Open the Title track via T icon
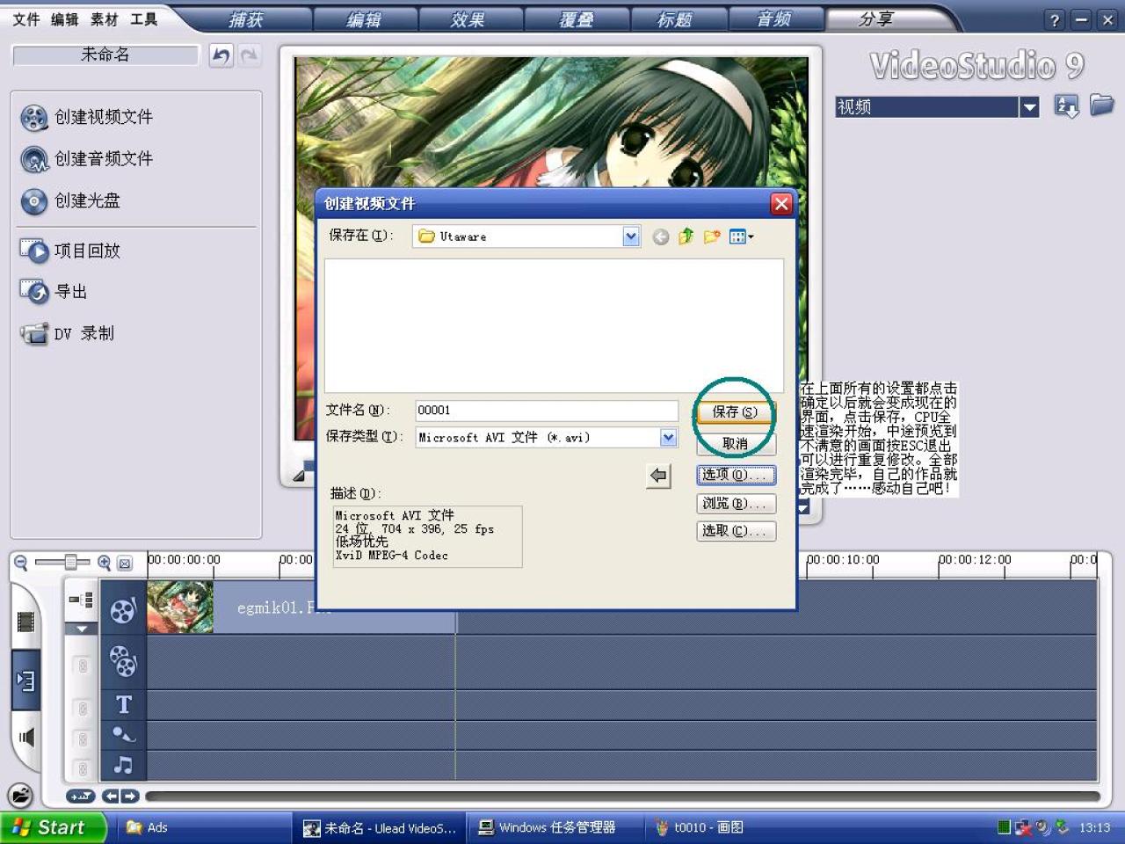 click(x=123, y=704)
